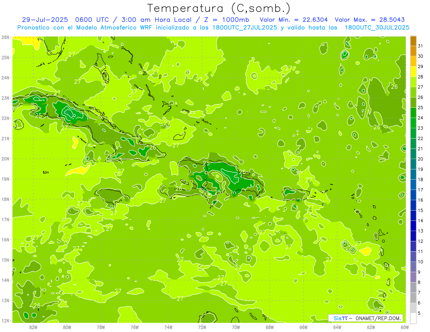The width and height of the screenshot is (430, 332).
Task: Click the '21N' latitude axis label
Action: click(x=5, y=139)
